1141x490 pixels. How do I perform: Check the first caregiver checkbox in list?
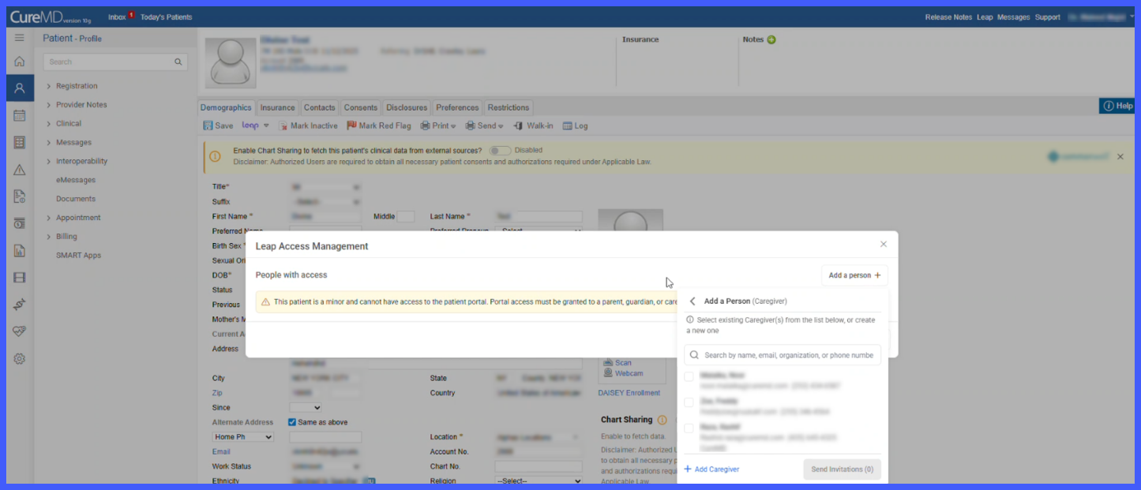tap(689, 376)
